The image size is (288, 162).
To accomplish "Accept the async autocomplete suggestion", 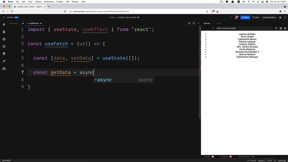I will point(124,80).
